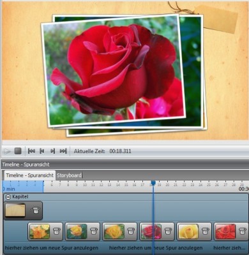Select the dark red rose clip thumbnail
Viewport: 249px width, 255px height.
tap(151, 231)
